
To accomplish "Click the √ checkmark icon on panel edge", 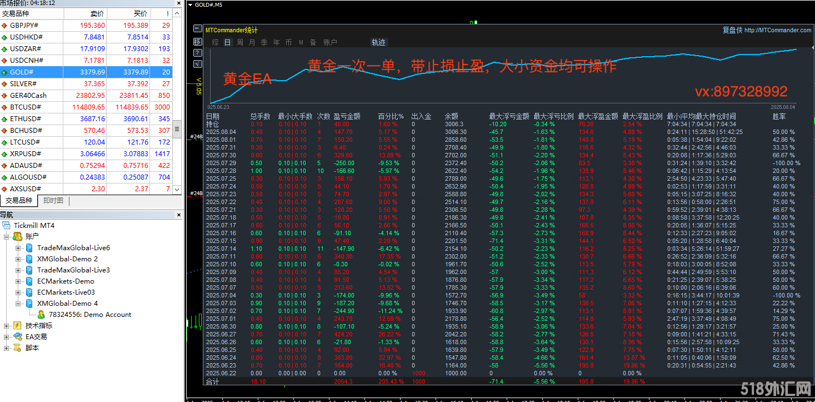I will tap(197, 64).
